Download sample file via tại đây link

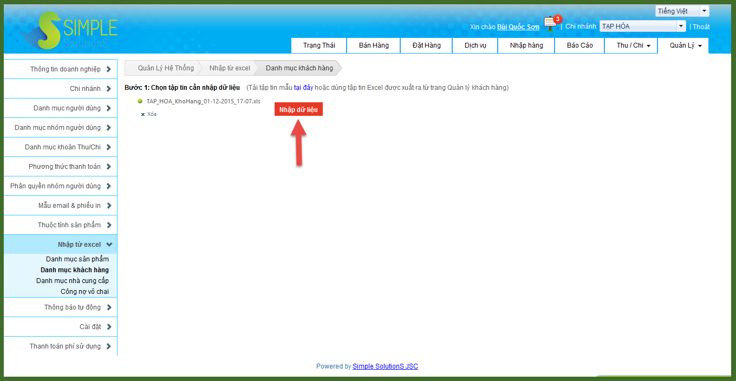[303, 88]
